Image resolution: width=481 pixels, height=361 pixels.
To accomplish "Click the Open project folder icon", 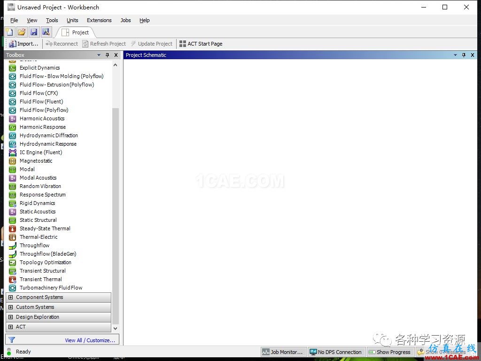I will pyautogui.click(x=22, y=32).
